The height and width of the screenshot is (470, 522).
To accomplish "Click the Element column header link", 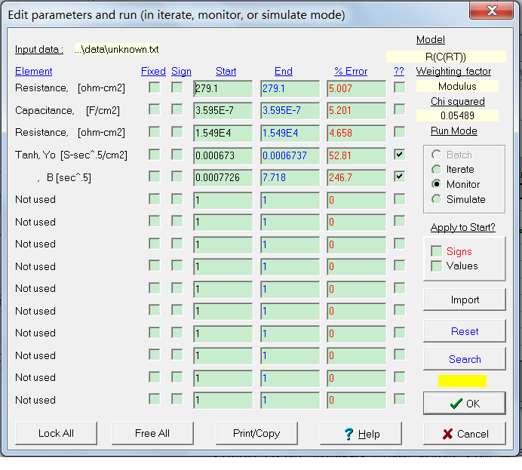I will [34, 71].
